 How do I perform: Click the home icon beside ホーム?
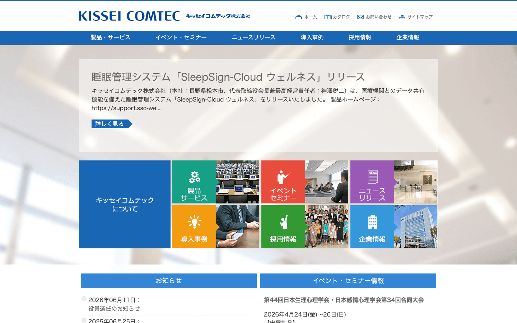click(x=298, y=17)
